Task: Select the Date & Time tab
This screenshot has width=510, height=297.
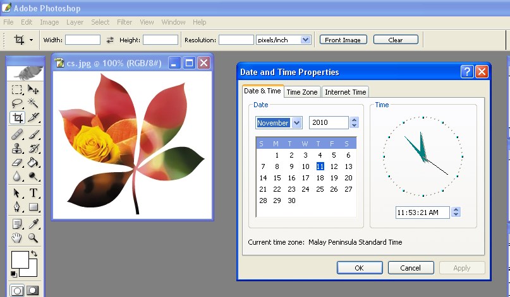Action: click(262, 91)
